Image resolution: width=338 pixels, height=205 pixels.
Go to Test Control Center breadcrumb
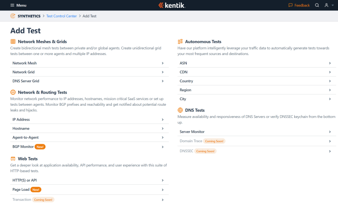click(x=61, y=16)
